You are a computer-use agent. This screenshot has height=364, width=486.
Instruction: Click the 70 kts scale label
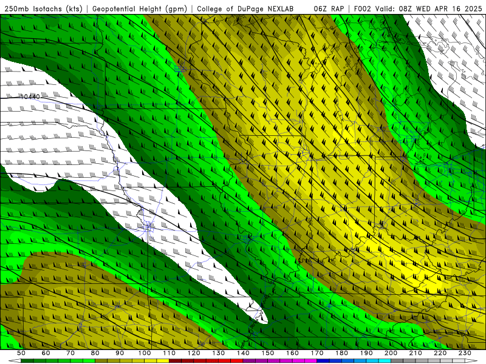70,353
